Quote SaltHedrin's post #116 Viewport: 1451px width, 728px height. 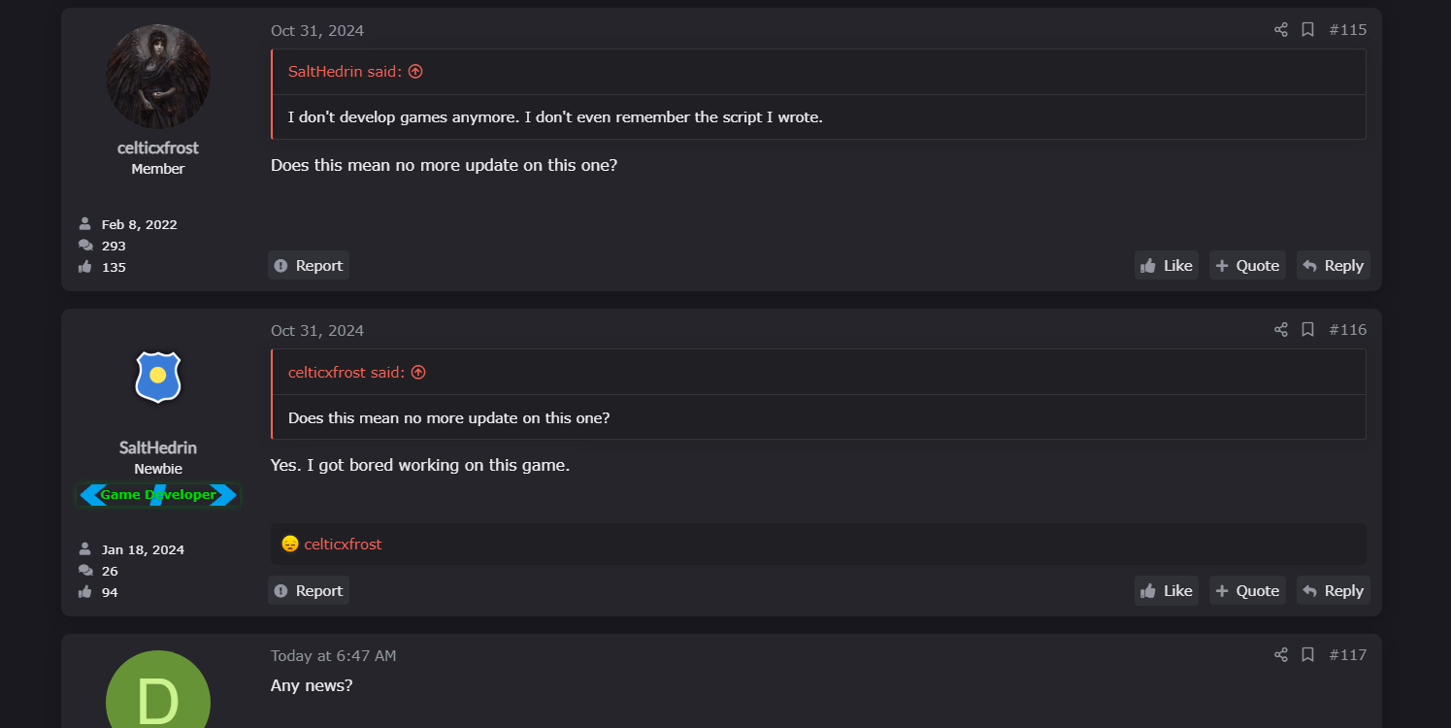pos(1247,591)
